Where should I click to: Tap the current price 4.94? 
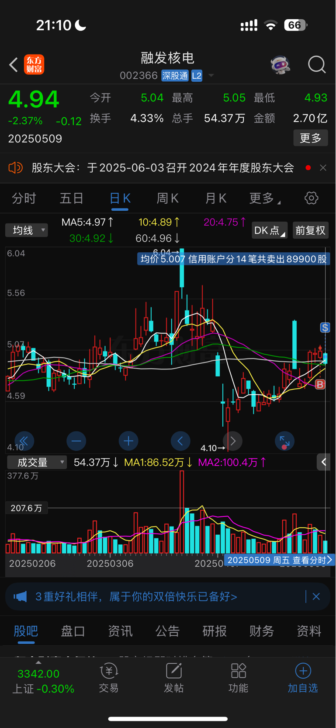(34, 100)
